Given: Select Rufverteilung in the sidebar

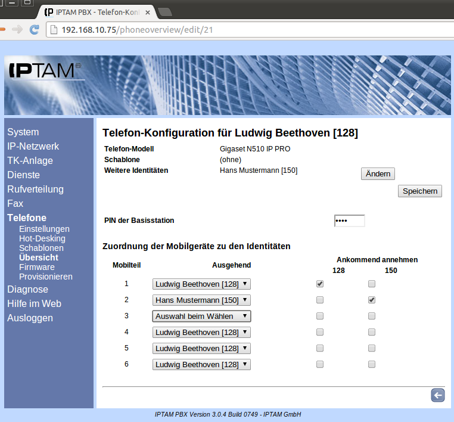Looking at the screenshot, I should coord(35,190).
